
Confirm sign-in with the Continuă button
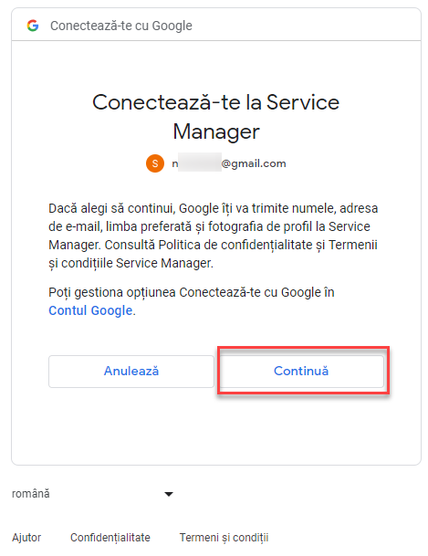301,371
